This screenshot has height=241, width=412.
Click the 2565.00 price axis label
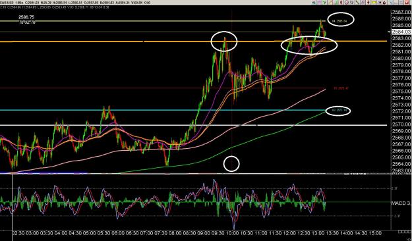click(x=401, y=157)
